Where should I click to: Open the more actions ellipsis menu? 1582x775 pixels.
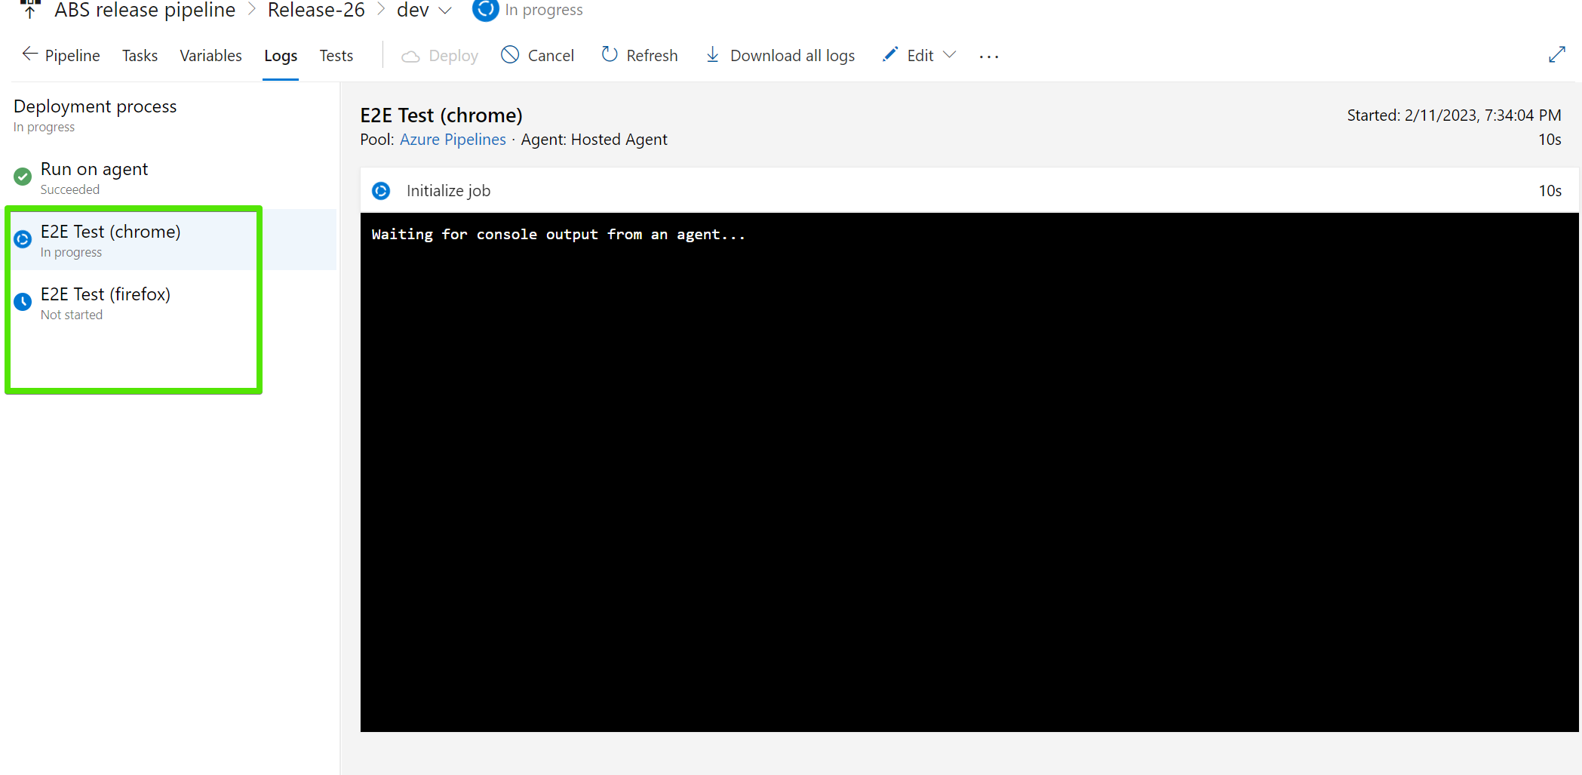(988, 57)
